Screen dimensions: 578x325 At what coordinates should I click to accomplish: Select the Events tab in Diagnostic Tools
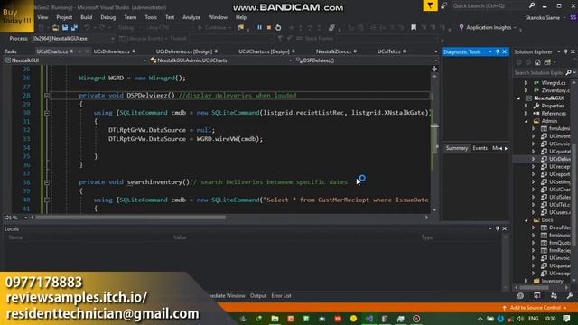[x=480, y=148]
